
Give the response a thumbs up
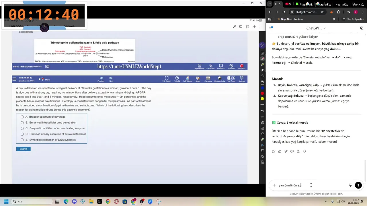(280, 151)
